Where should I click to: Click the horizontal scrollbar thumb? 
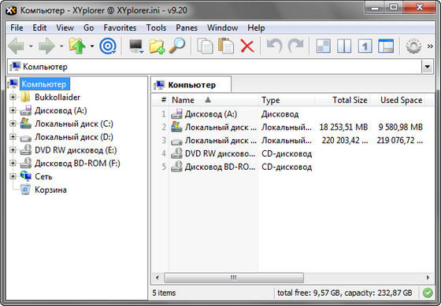234,278
